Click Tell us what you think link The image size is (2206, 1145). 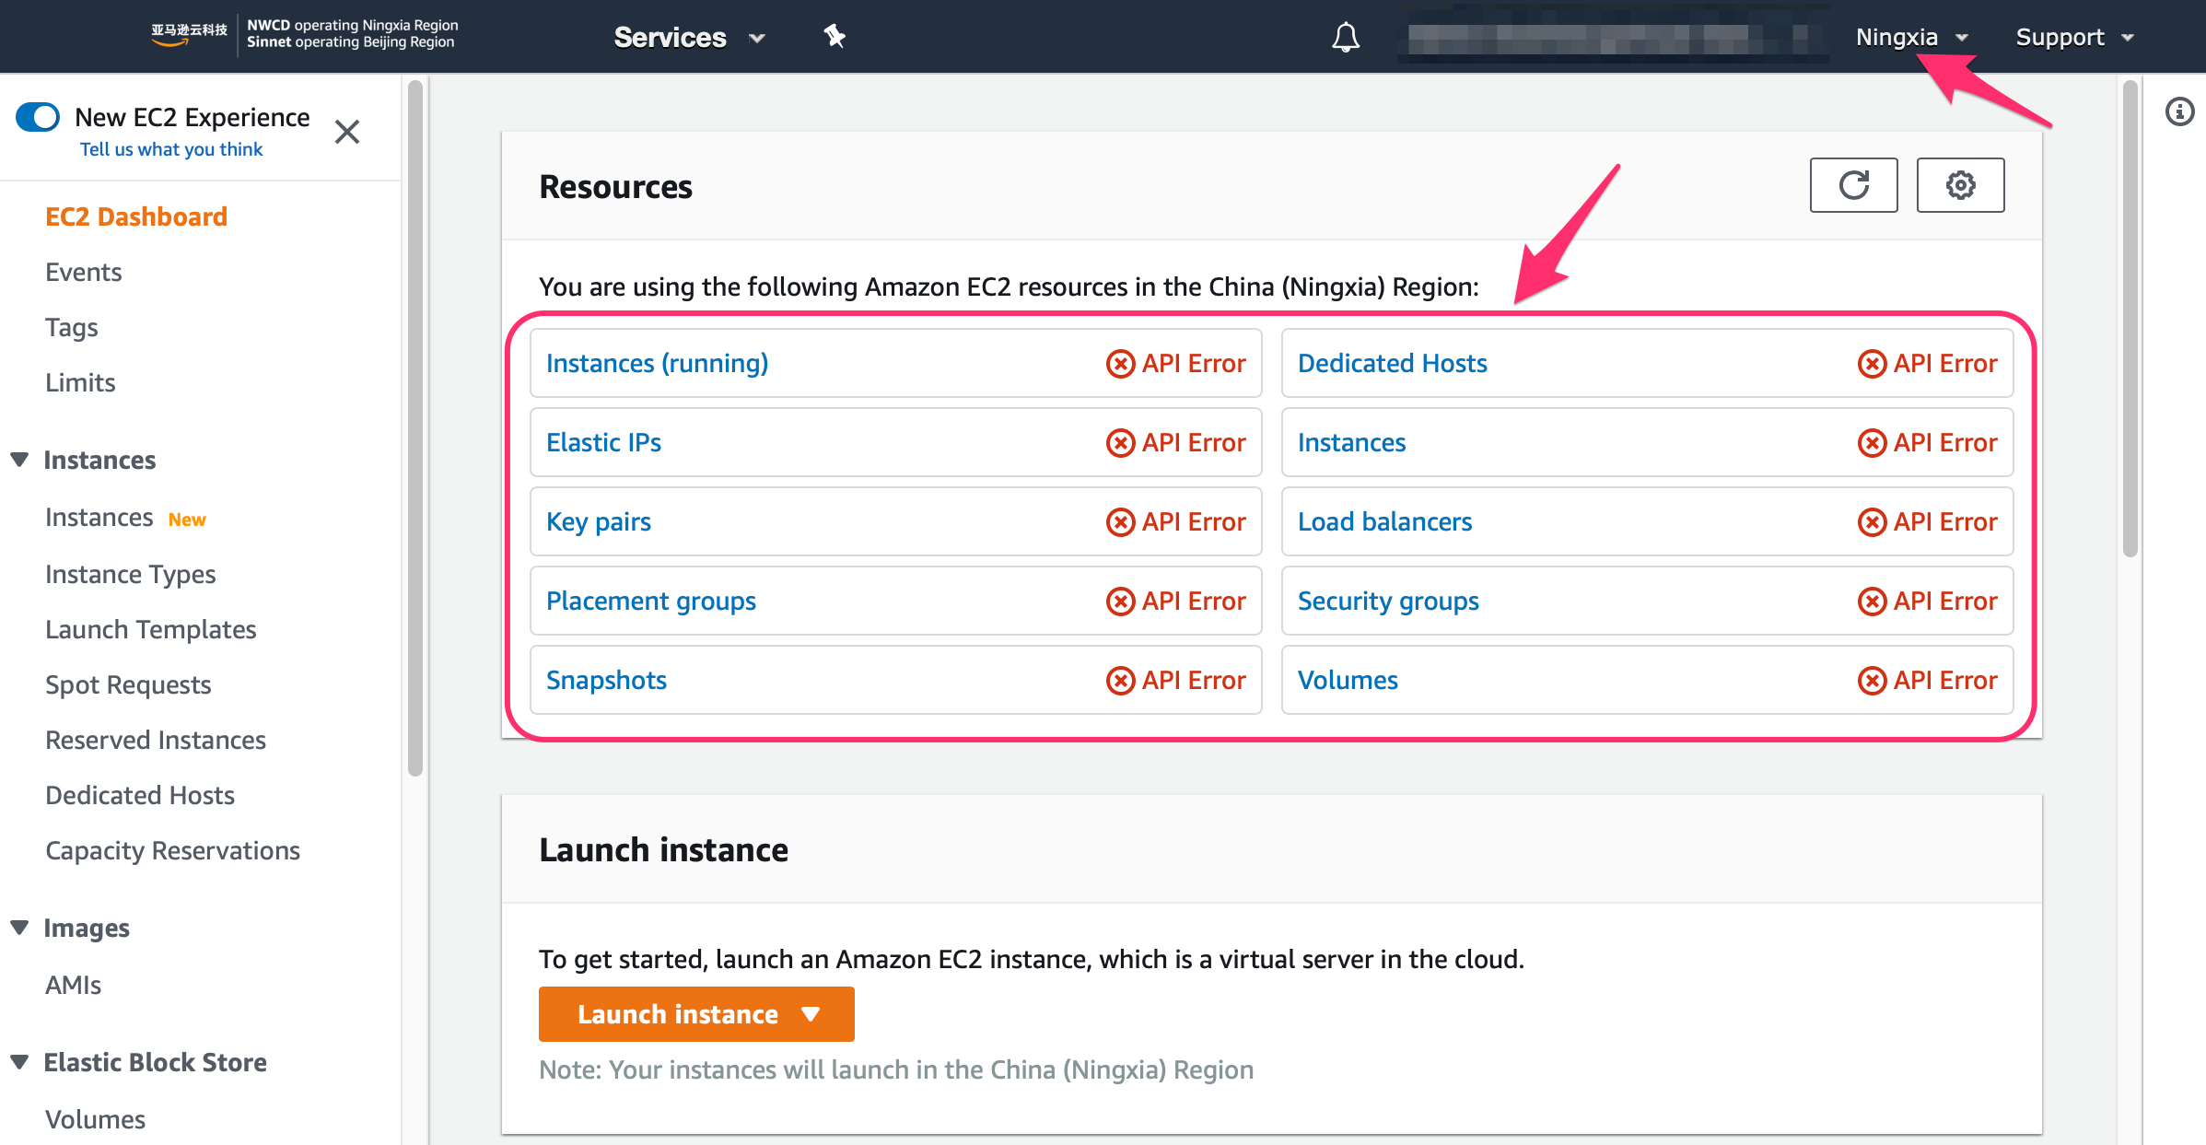point(171,149)
